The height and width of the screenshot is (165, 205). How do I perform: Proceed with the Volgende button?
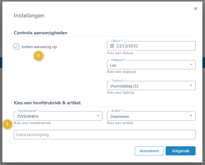180,151
